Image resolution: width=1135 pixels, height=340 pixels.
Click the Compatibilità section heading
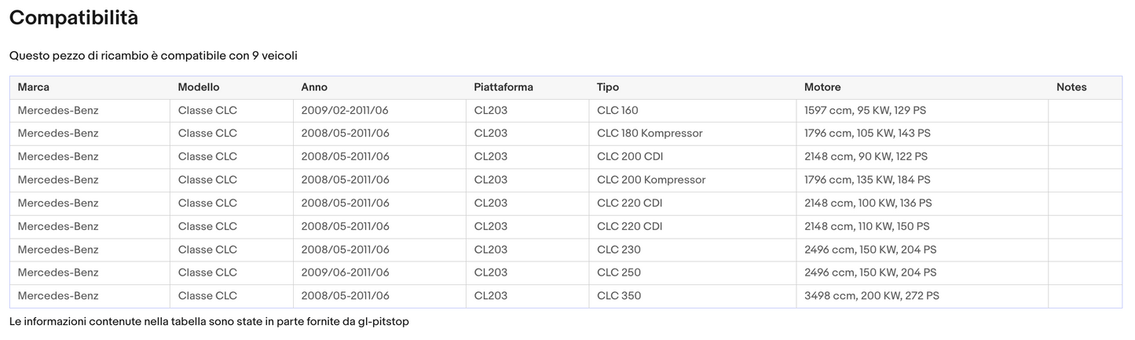74,18
